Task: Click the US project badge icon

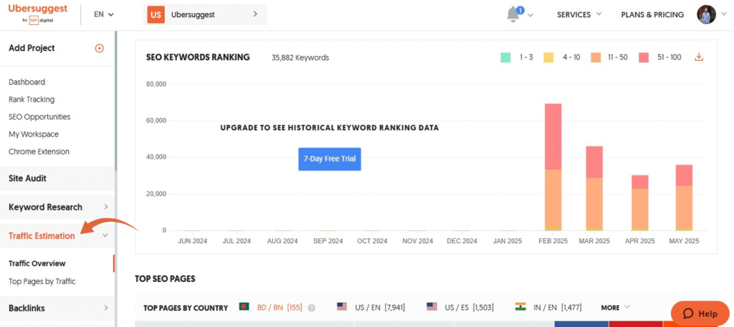Action: [x=156, y=14]
